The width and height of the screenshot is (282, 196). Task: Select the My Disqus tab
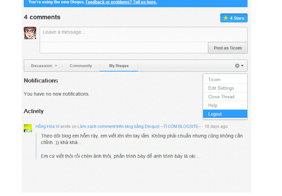[119, 66]
